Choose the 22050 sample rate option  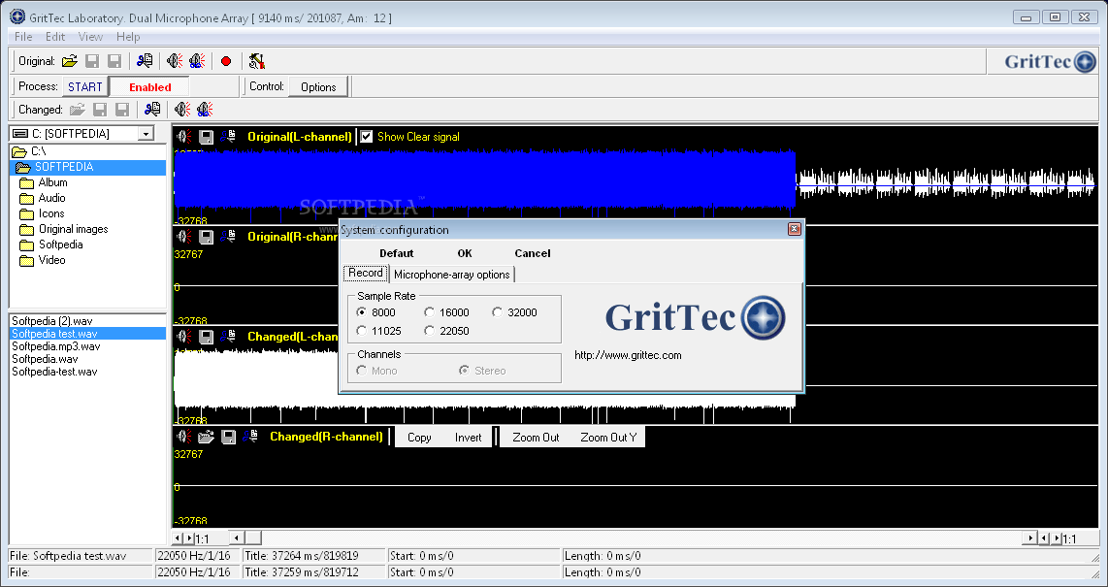(428, 329)
